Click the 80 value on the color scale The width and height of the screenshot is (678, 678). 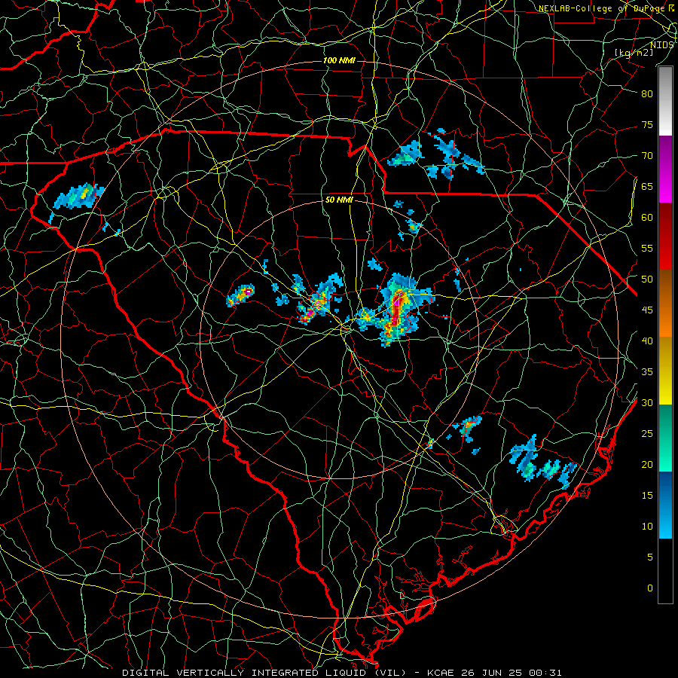point(647,94)
